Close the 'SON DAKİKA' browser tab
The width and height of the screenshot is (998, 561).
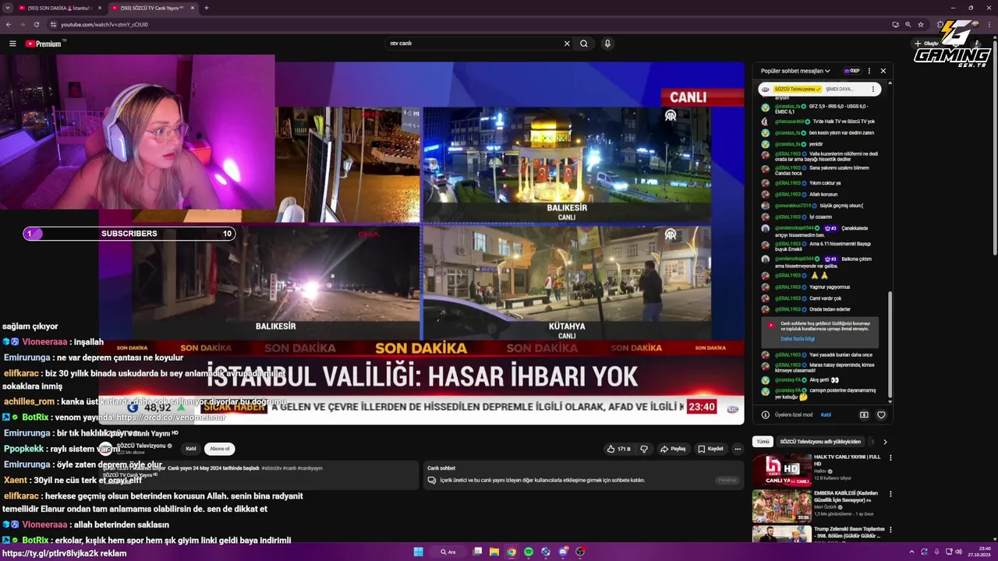(100, 8)
